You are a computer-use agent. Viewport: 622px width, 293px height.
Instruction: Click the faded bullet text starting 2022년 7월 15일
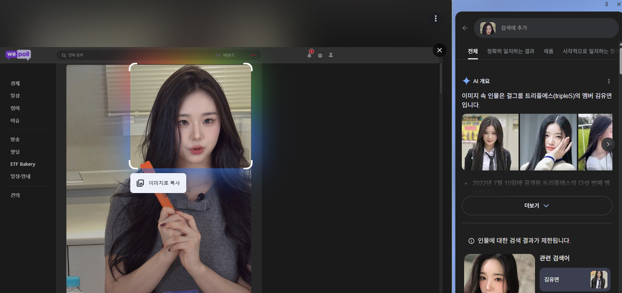[541, 187]
